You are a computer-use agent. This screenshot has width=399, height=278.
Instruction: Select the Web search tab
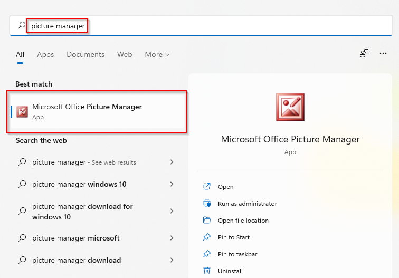125,54
